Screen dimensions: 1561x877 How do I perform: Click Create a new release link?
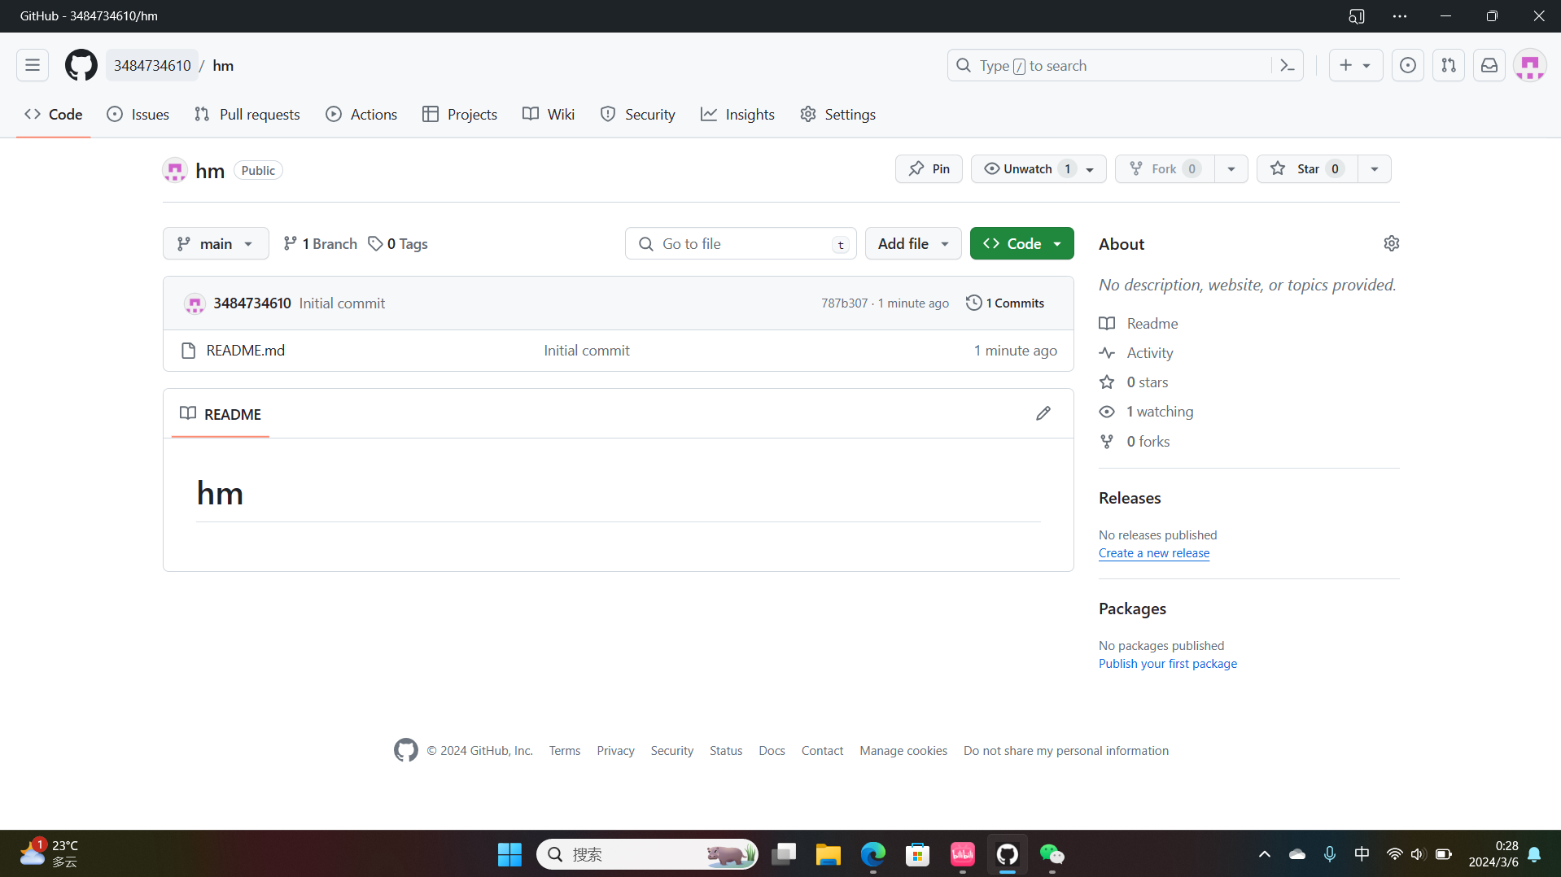pyautogui.click(x=1154, y=553)
